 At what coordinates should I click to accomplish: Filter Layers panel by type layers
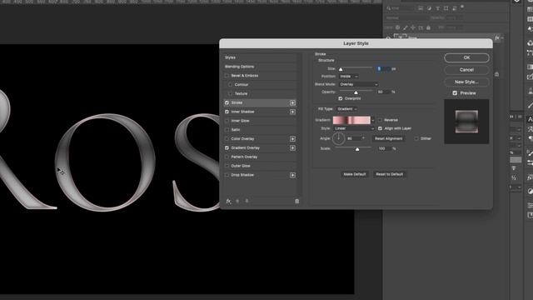[x=437, y=8]
